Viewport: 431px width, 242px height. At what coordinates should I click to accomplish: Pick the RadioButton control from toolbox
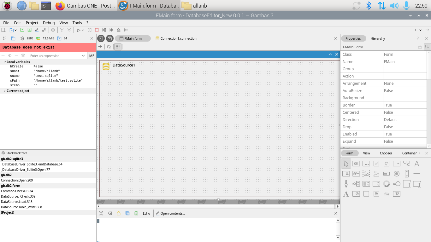tap(397, 174)
